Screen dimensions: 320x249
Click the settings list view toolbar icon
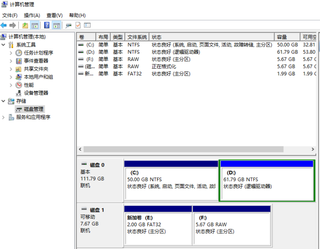tap(87, 25)
